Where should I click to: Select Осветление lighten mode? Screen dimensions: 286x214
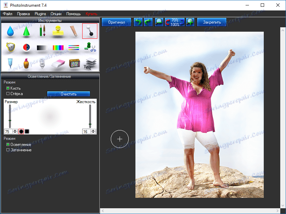[x=19, y=145]
